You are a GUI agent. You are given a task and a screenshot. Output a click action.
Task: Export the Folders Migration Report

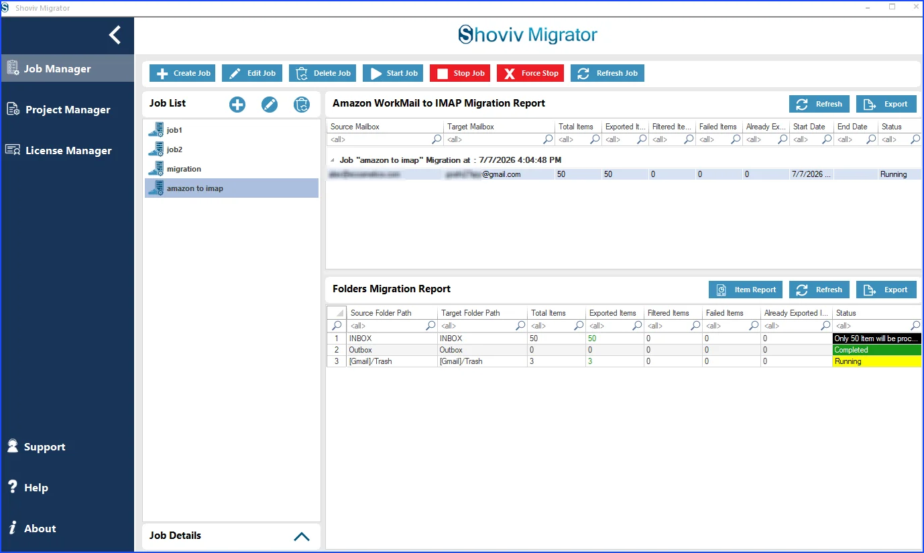886,290
